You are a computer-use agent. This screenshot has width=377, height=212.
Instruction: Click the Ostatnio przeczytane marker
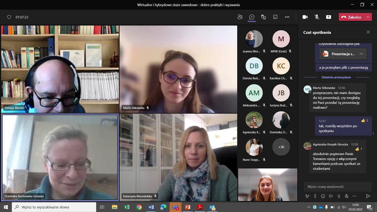pos(336,77)
